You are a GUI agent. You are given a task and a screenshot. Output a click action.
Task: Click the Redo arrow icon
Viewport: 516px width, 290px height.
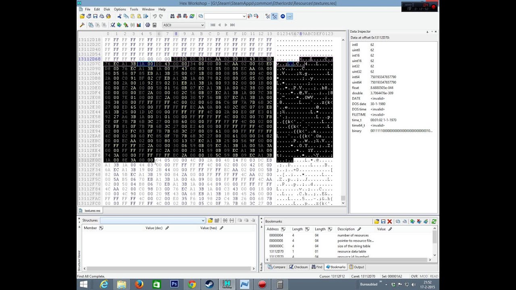point(161,16)
